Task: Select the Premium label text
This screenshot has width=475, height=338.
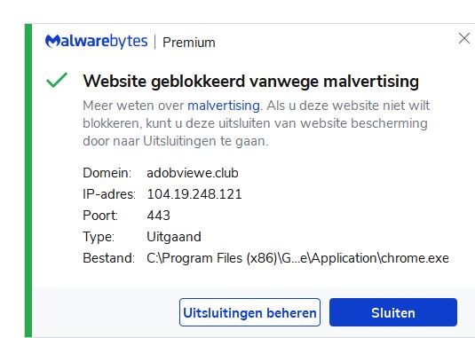Action: pos(189,43)
